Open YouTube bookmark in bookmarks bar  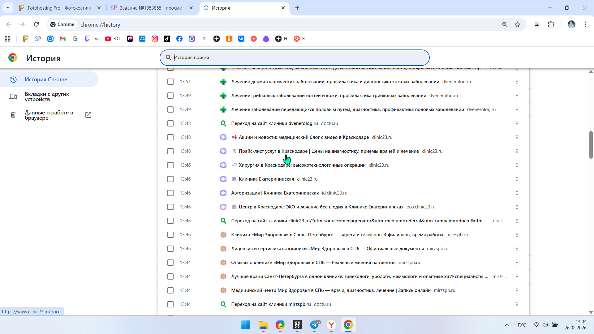point(112,39)
